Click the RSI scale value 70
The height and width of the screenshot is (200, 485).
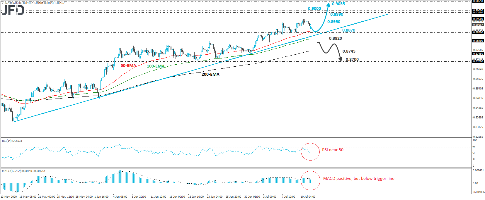click(474, 147)
